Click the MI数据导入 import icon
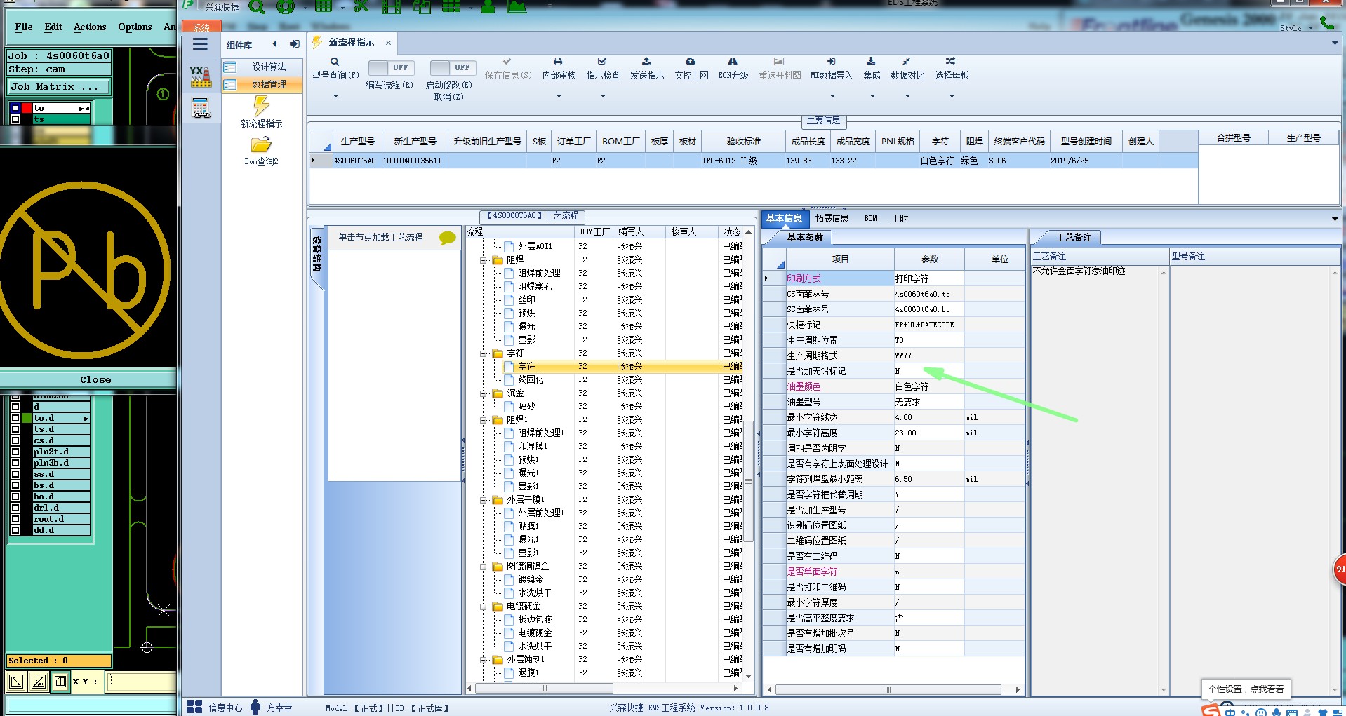Image resolution: width=1346 pixels, height=716 pixels. [x=831, y=62]
